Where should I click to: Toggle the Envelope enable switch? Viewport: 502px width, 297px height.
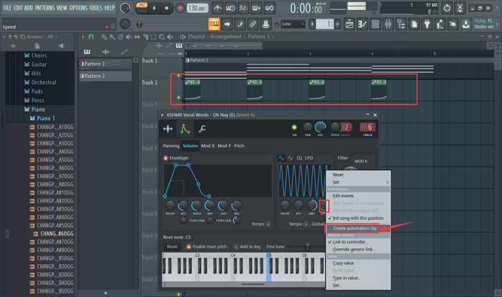click(x=166, y=157)
